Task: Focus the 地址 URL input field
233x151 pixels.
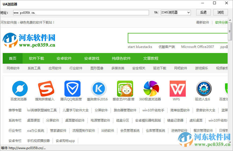Action: 81,13
